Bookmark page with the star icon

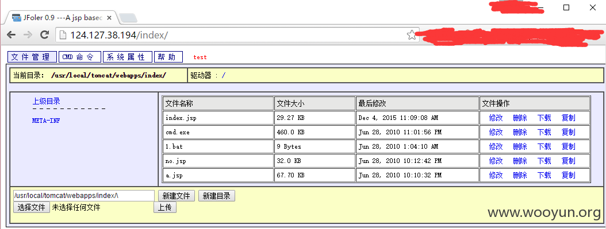click(412, 35)
